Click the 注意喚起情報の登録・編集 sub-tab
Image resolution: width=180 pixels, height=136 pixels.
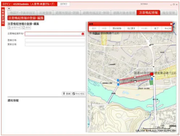26,18
